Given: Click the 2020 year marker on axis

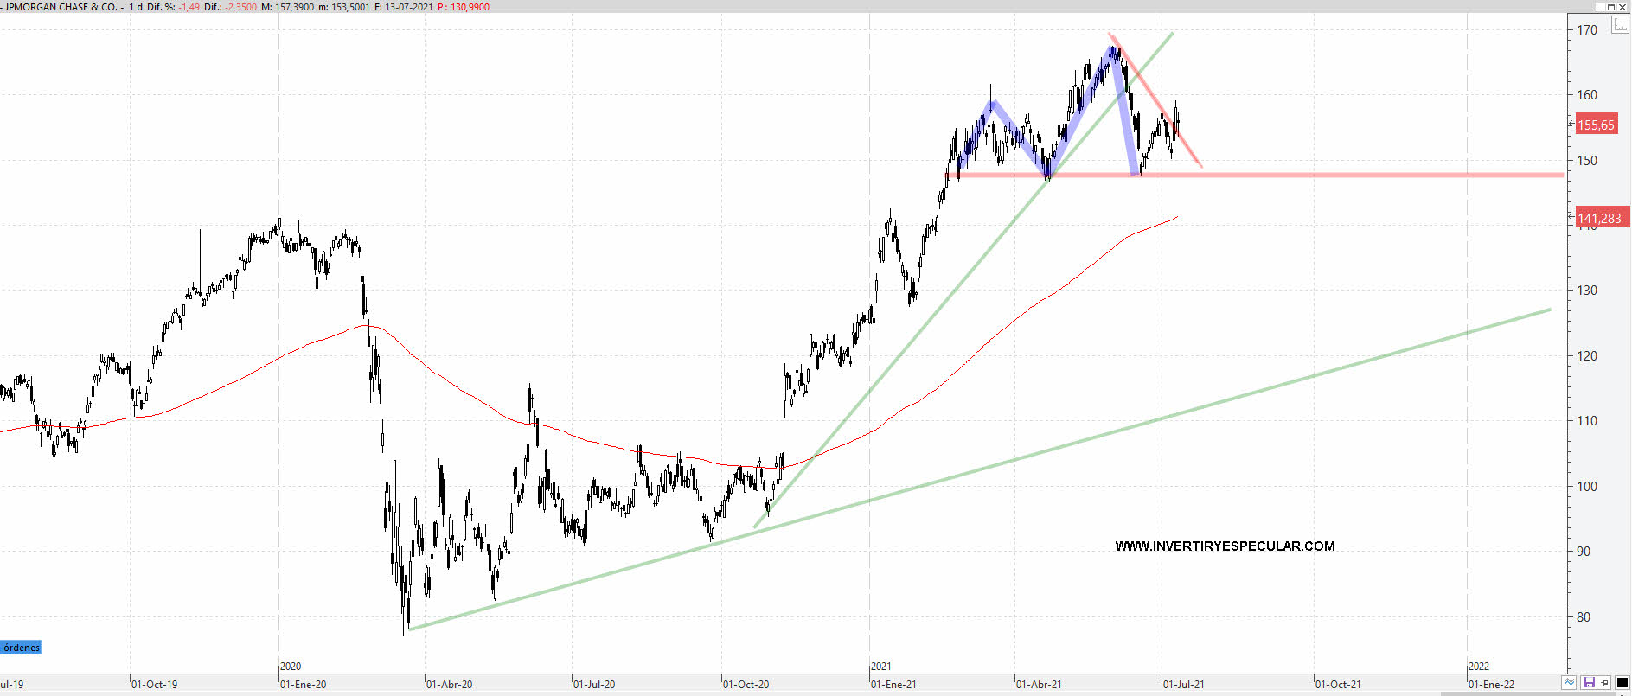Looking at the screenshot, I should coord(291,667).
